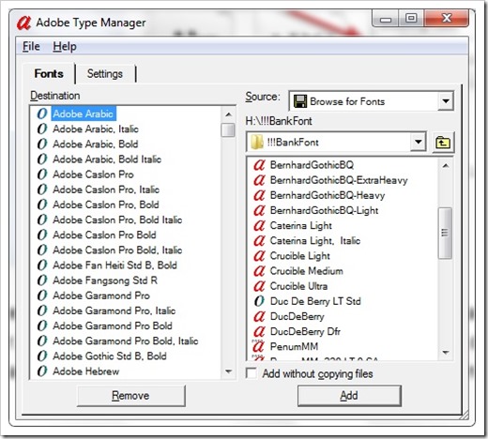Viewport: 488px width, 439px height.
Task: Click the source font list scroll up arrow
Action: pos(446,166)
